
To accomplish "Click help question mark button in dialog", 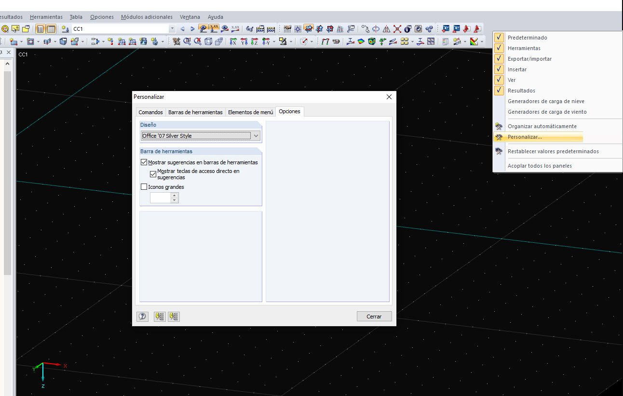I will (143, 317).
